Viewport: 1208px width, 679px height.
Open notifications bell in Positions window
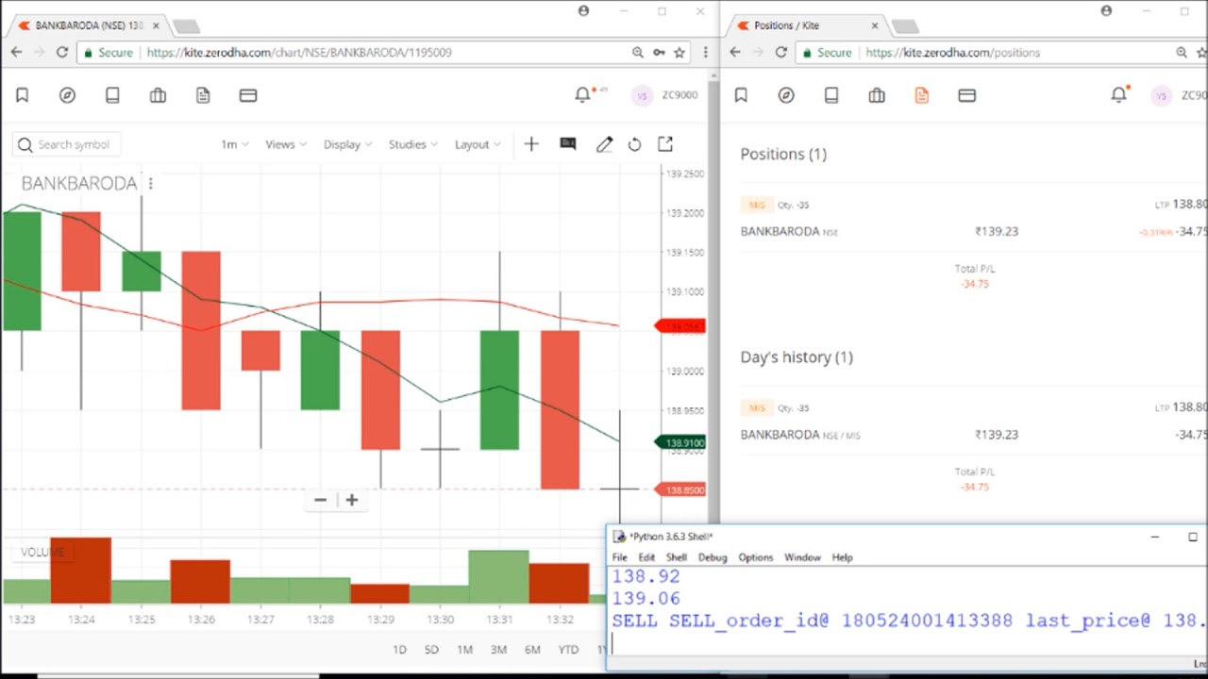(1119, 95)
